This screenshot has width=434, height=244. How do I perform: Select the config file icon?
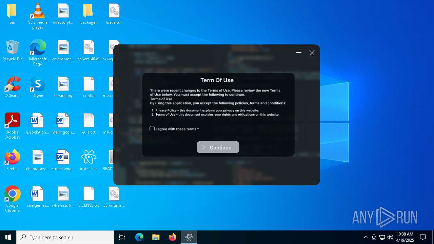[88, 87]
